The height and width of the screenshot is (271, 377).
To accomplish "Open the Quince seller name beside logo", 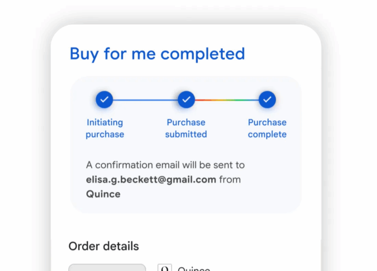I will [x=194, y=268].
